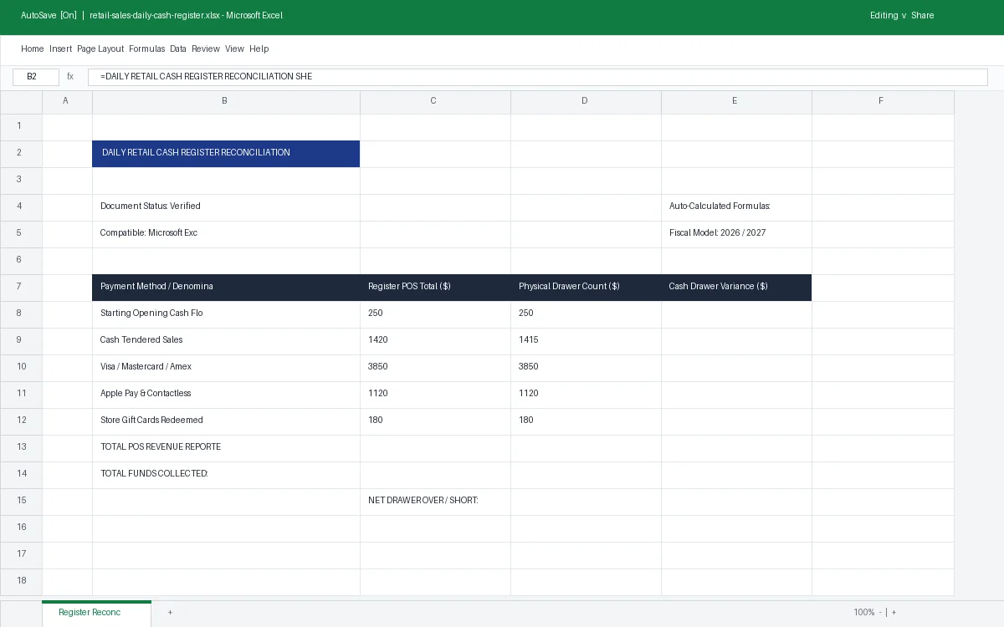Image resolution: width=1004 pixels, height=627 pixels.
Task: Select column E header
Action: point(736,101)
